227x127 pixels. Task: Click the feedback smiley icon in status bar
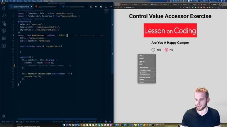pyautogui.click(x=106, y=122)
